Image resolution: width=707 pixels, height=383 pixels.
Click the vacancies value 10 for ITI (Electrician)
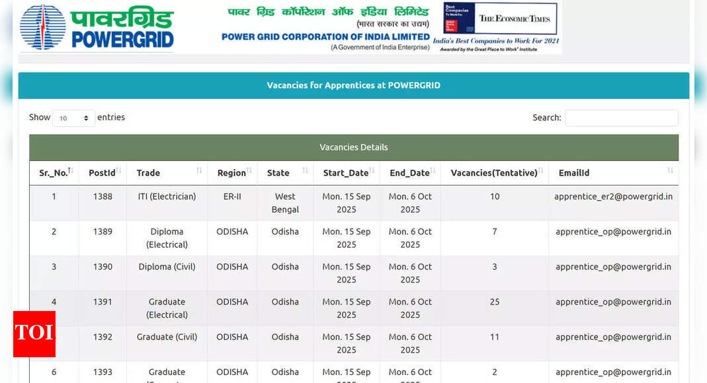495,197
